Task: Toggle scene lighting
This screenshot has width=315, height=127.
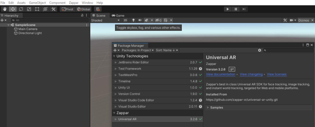Action: point(133,20)
